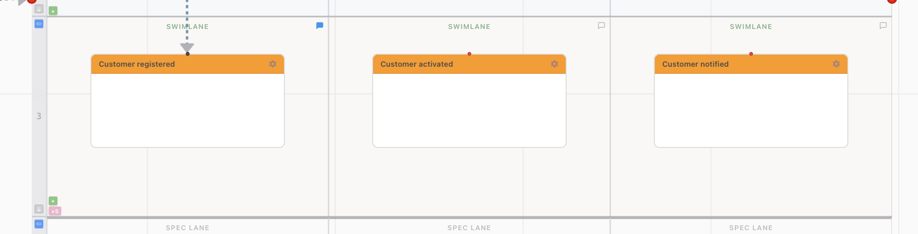
Task: Toggle the blue eye icon beside spec lane
Action: click(x=39, y=224)
